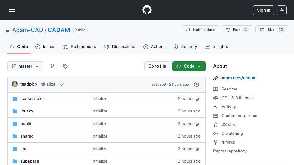Open the Custom properties link

239,116
